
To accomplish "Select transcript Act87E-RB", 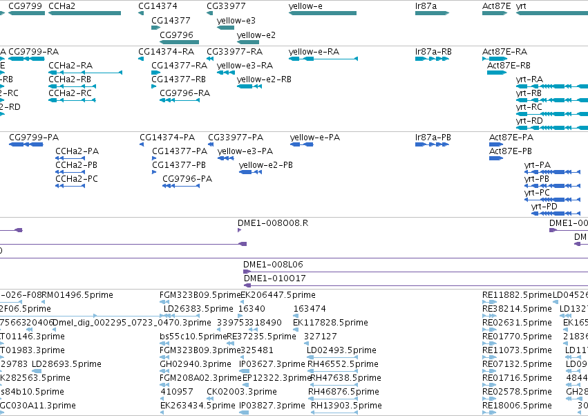I will 497,73.
